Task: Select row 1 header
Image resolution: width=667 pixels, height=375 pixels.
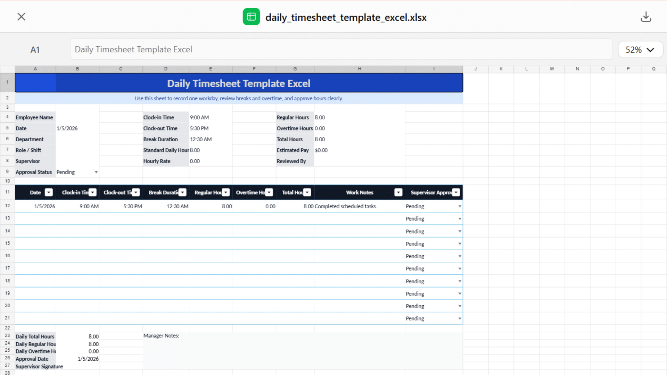Action: tap(7, 82)
